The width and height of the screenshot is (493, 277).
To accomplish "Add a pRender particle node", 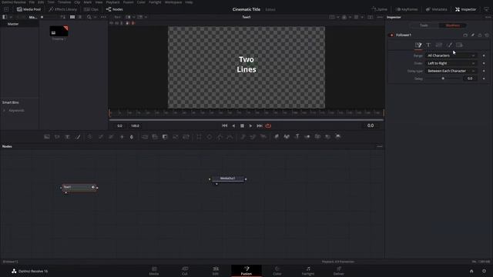I will 263,137.
